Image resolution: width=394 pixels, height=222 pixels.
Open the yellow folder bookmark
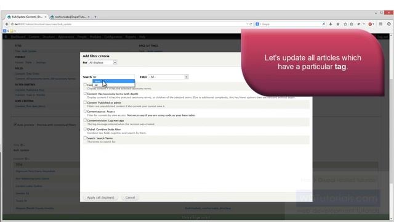tap(12, 31)
